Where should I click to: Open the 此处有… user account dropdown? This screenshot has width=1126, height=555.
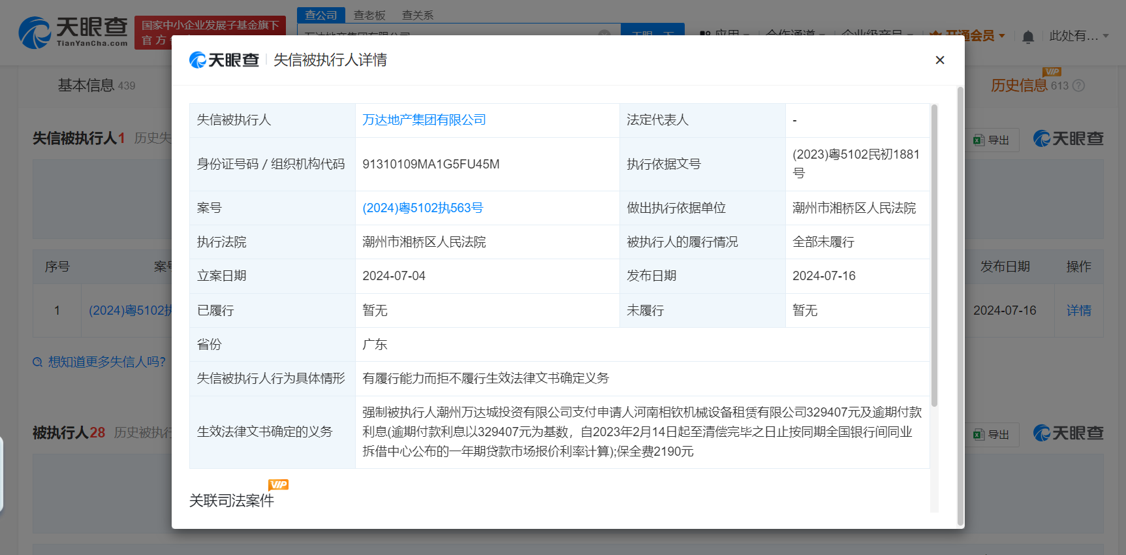pos(1079,36)
